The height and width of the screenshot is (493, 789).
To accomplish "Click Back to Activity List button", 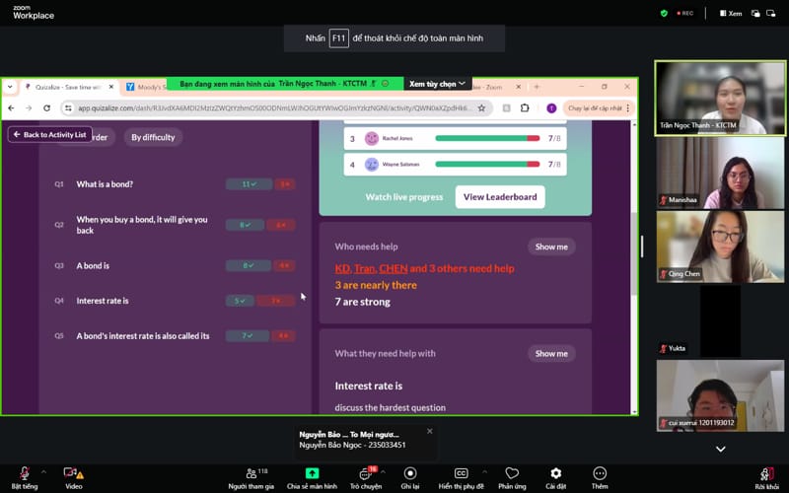I will click(x=49, y=134).
